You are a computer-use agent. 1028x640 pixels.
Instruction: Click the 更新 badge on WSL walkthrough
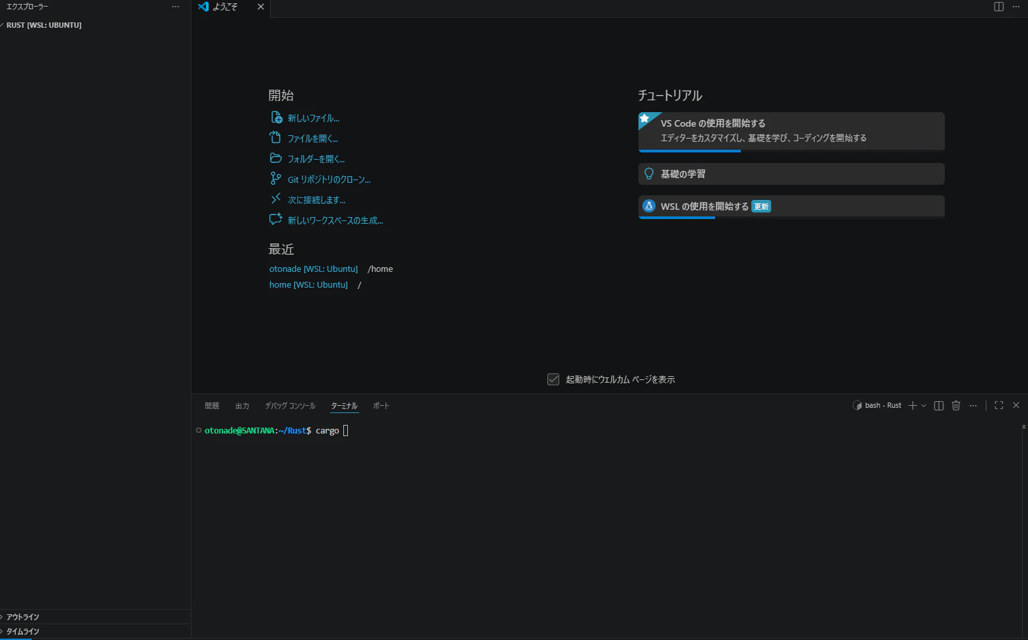[761, 207]
